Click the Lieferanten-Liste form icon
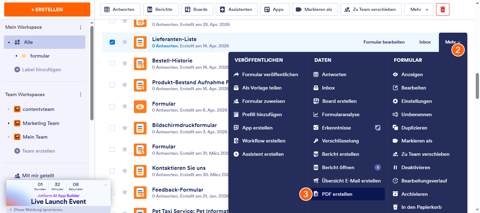The width and height of the screenshot is (480, 213). tap(140, 42)
